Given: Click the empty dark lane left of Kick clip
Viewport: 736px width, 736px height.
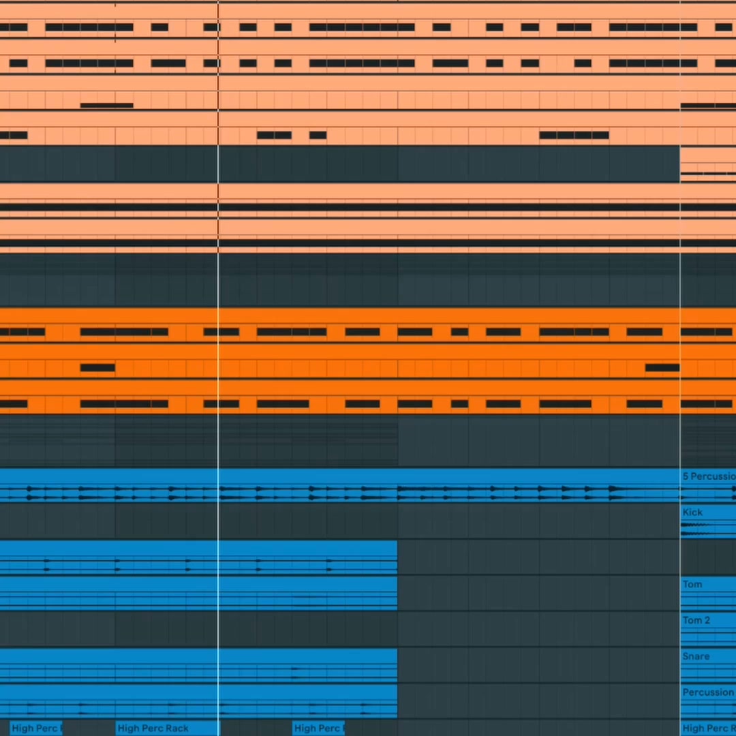Looking at the screenshot, I should (x=340, y=521).
